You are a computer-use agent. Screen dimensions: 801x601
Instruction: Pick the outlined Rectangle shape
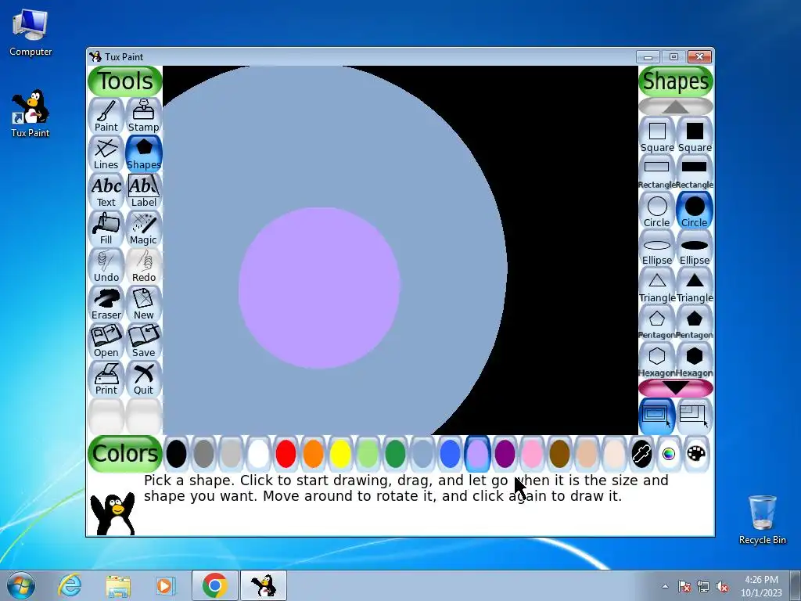[657, 173]
